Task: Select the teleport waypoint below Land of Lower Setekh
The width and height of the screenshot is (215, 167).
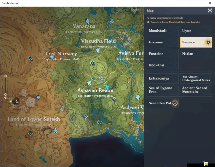Action: (55, 131)
